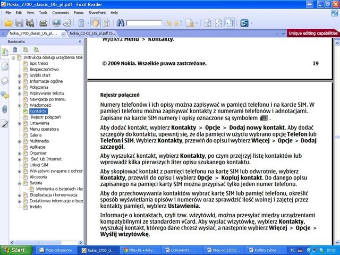Click the monitor icon in the toolbar
This screenshot has height=255, width=340.
point(56,23)
